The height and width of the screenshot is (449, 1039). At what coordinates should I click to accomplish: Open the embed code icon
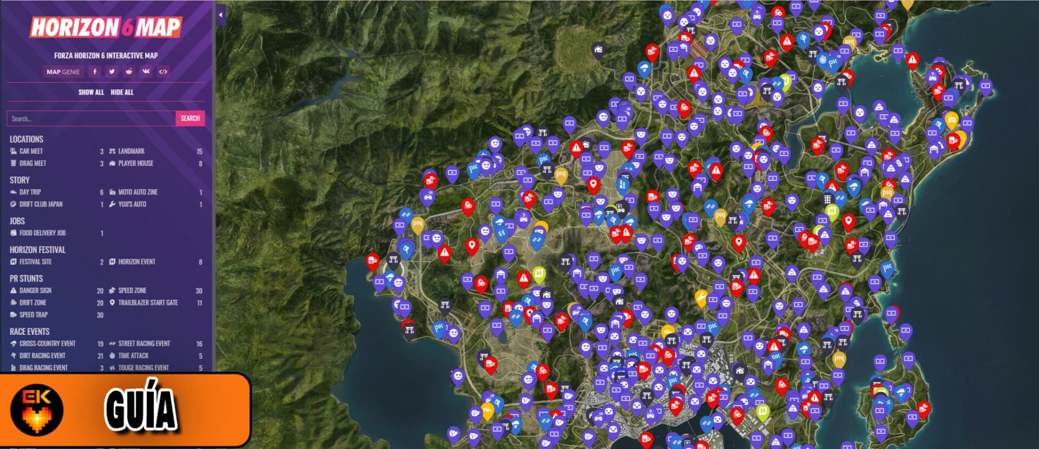pos(163,71)
